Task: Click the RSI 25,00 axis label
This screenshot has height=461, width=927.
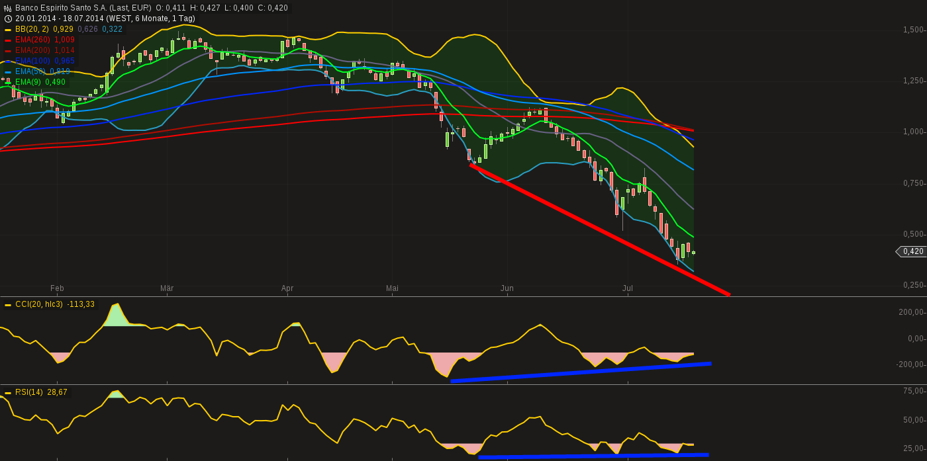Action: pyautogui.click(x=913, y=448)
